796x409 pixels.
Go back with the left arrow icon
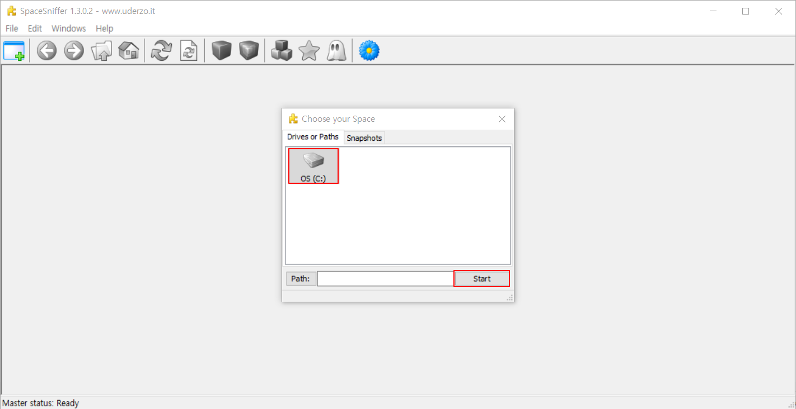pyautogui.click(x=46, y=51)
